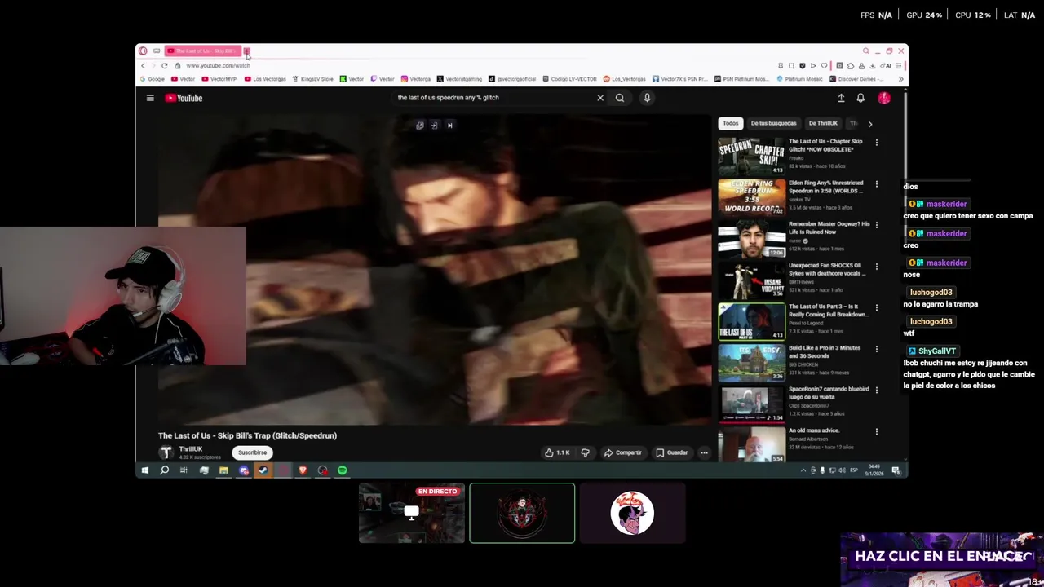The image size is (1044, 587).
Task: Skip to next video via overlay icon
Action: point(449,126)
